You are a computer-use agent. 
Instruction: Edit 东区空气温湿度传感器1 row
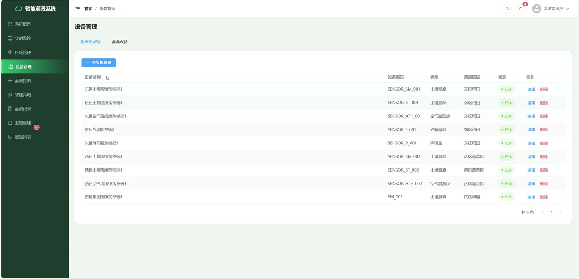pyautogui.click(x=531, y=116)
